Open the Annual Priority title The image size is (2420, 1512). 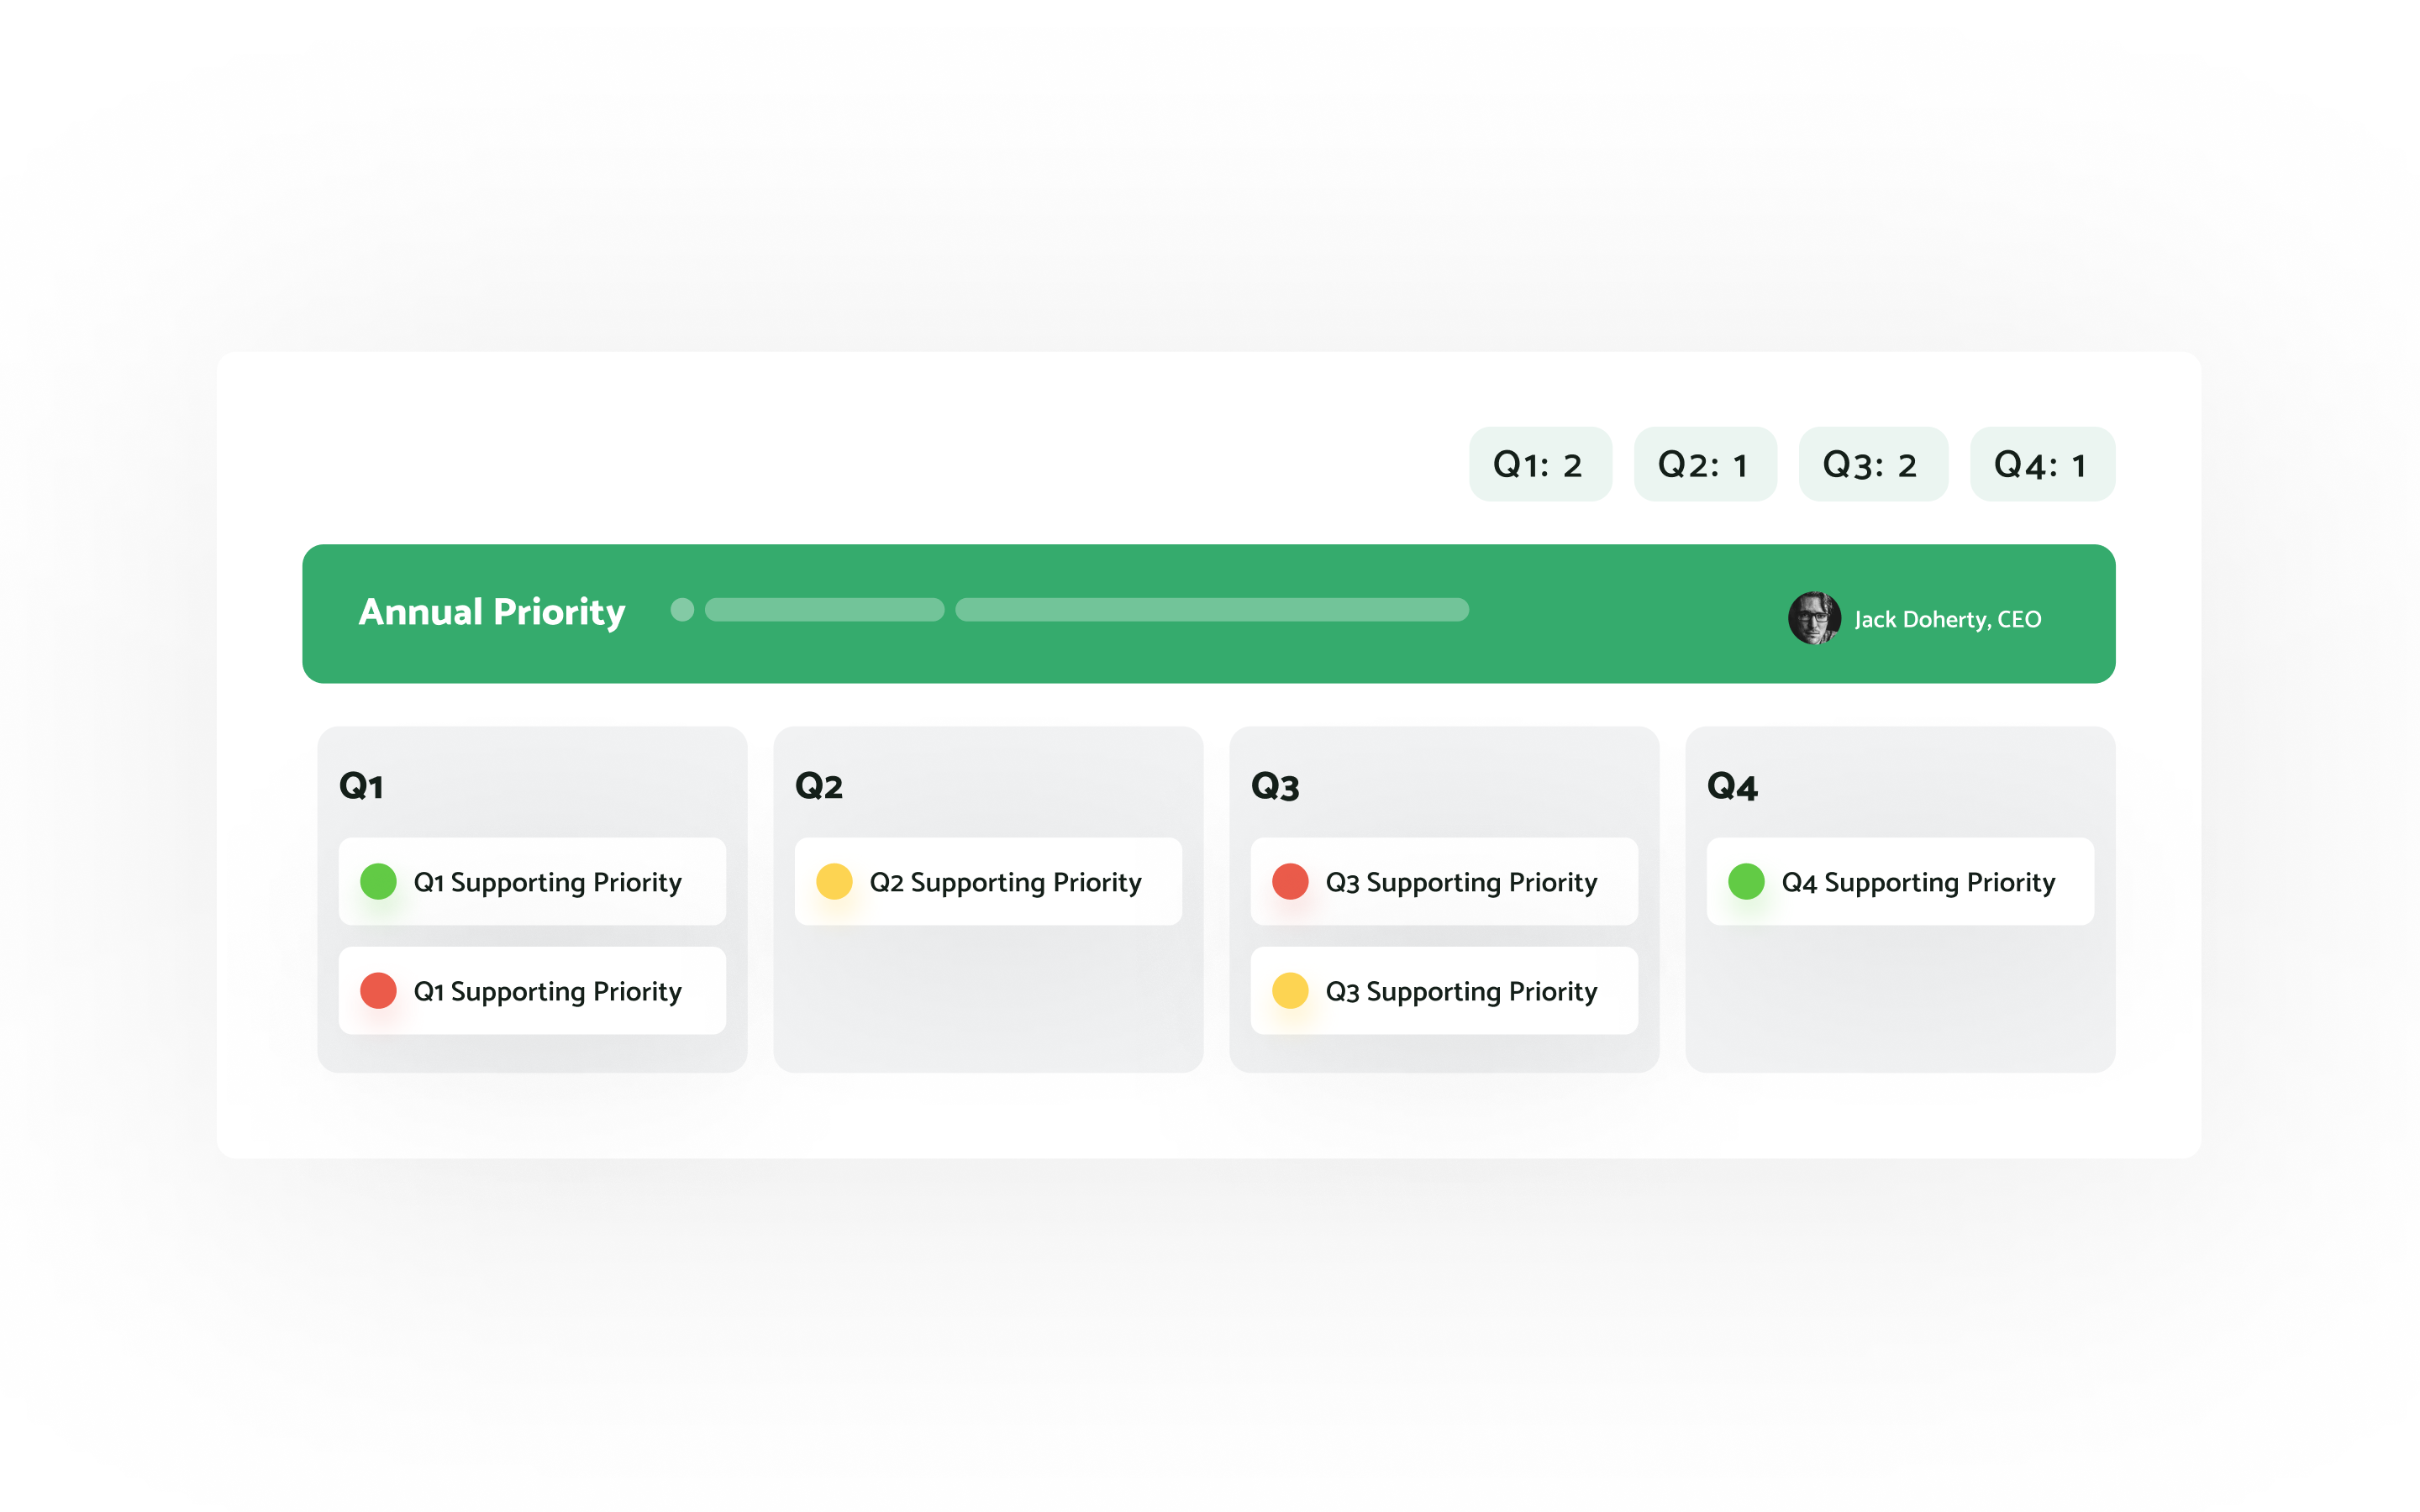point(492,612)
